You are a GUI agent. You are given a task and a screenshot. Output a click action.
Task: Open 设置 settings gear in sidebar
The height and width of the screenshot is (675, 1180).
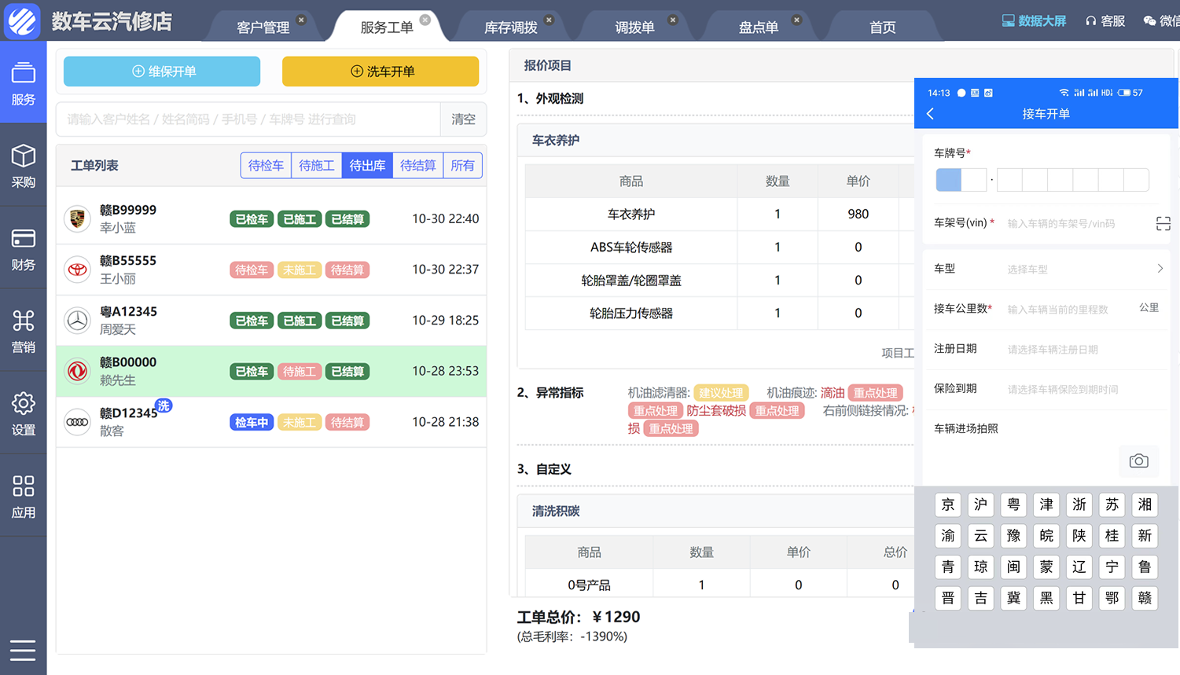23,413
